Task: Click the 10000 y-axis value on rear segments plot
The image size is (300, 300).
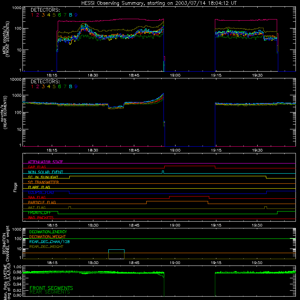Action: coord(16,79)
